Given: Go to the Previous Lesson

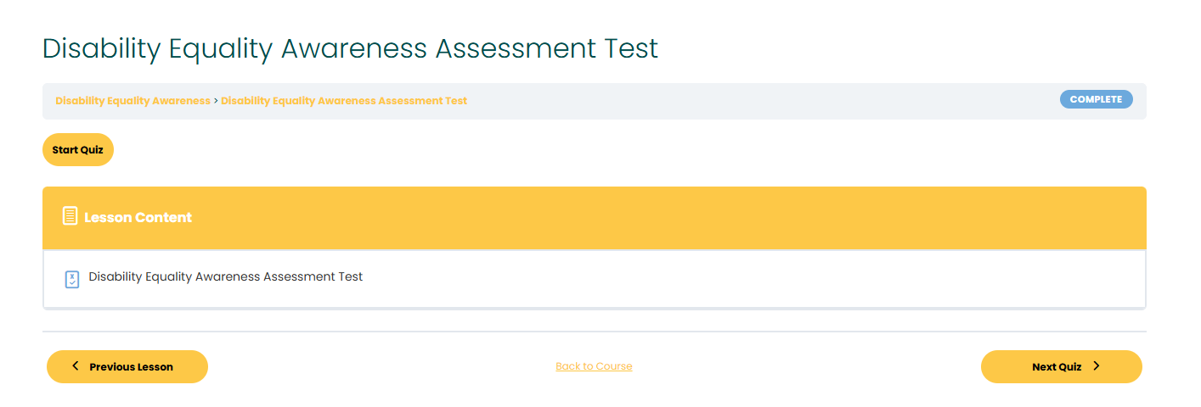Looking at the screenshot, I should pyautogui.click(x=127, y=366).
